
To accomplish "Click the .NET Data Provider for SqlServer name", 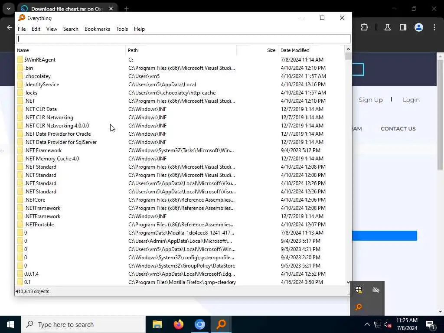I will (x=60, y=142).
